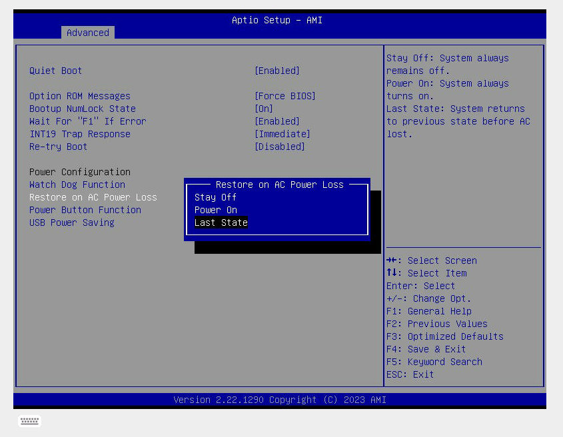Click F4: Save & Exit hint

(x=426, y=349)
